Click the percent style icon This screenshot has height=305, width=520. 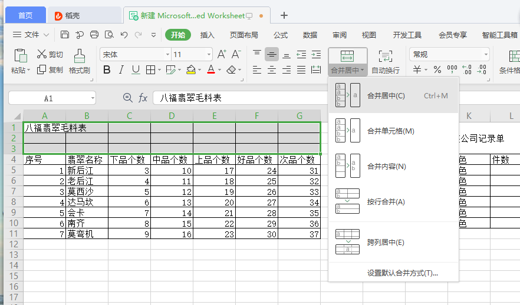click(437, 69)
